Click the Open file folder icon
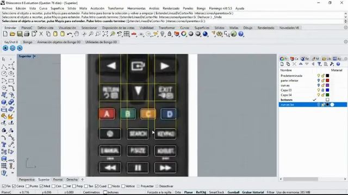Viewport: 348px width, 195px height. click(x=12, y=34)
